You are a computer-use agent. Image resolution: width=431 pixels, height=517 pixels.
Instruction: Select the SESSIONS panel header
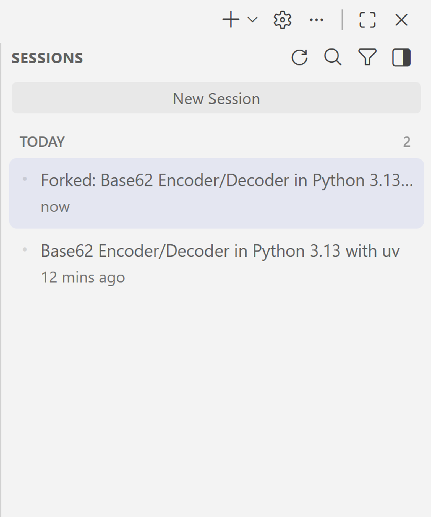(x=47, y=58)
